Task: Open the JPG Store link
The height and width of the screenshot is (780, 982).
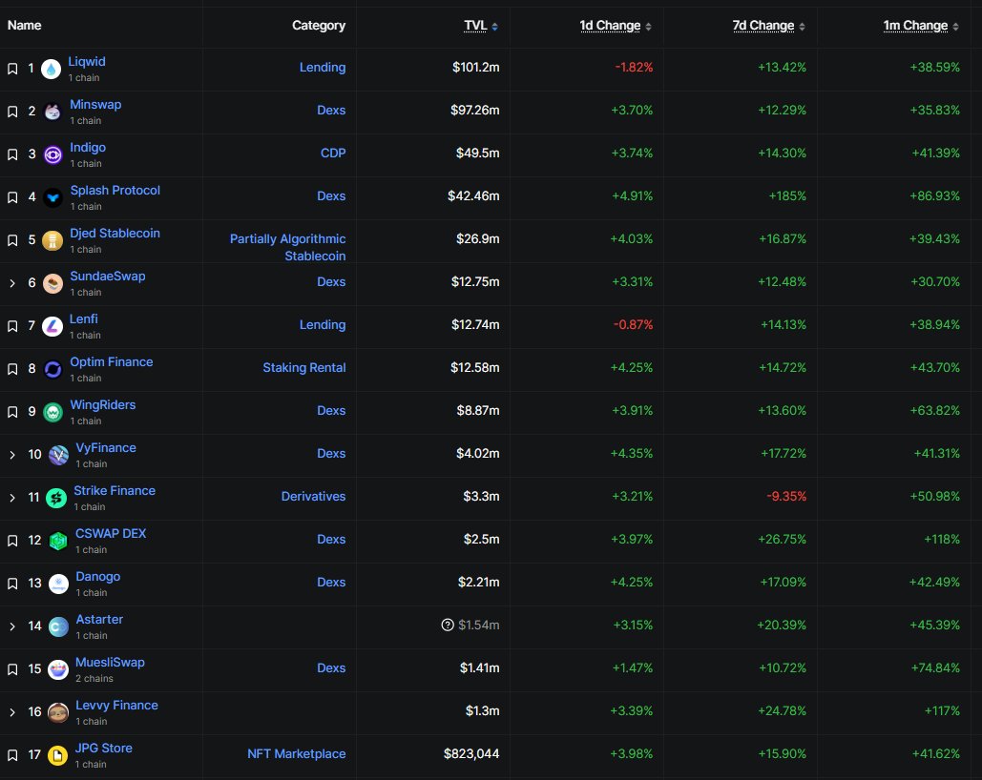Action: (103, 749)
